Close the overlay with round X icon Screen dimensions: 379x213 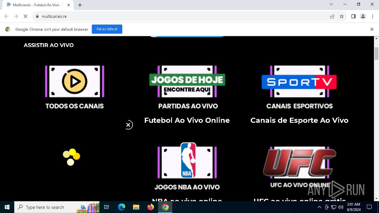click(129, 125)
